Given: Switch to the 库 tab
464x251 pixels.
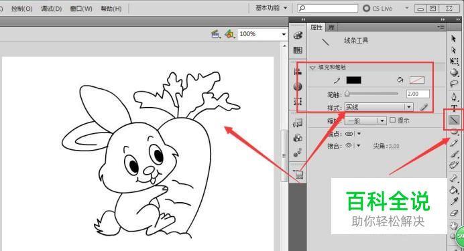Looking at the screenshot, I should point(332,27).
